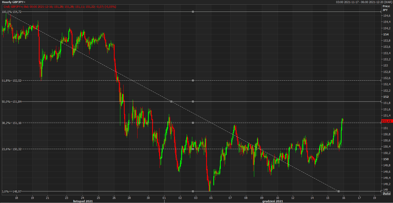Toggle the Auto scale button
Viewport: 393px width, 203px height.
click(x=386, y=194)
